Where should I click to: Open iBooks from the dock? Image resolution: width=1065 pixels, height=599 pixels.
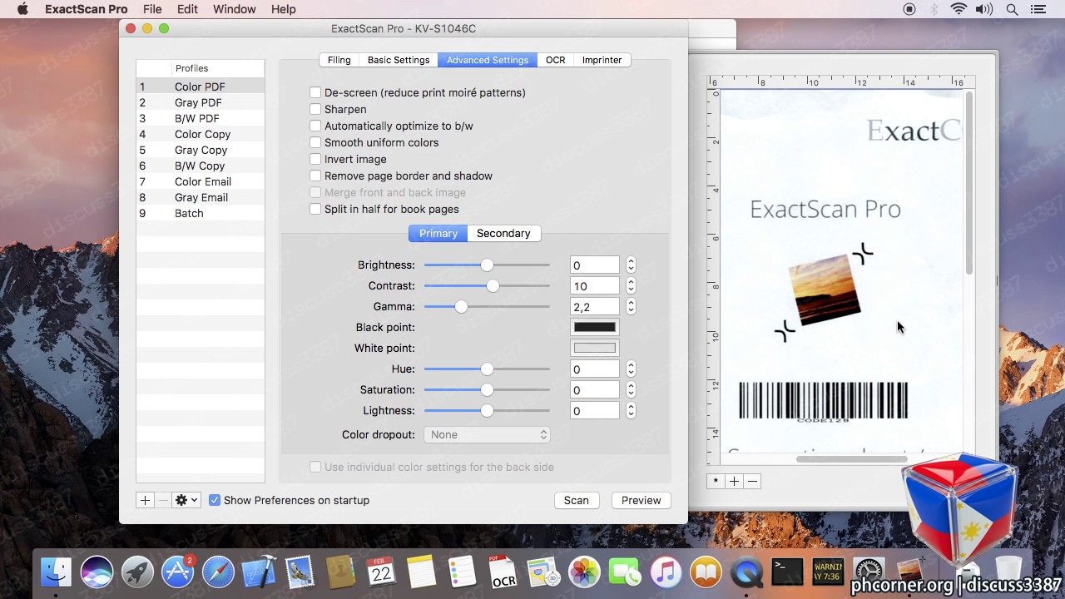(706, 572)
